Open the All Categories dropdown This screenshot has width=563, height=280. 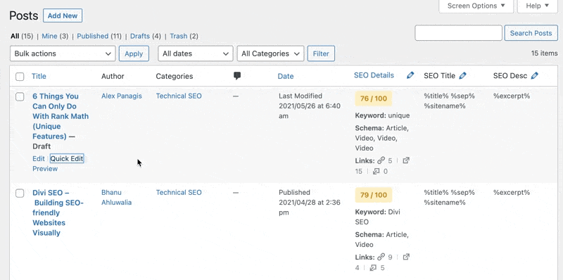[x=270, y=53]
